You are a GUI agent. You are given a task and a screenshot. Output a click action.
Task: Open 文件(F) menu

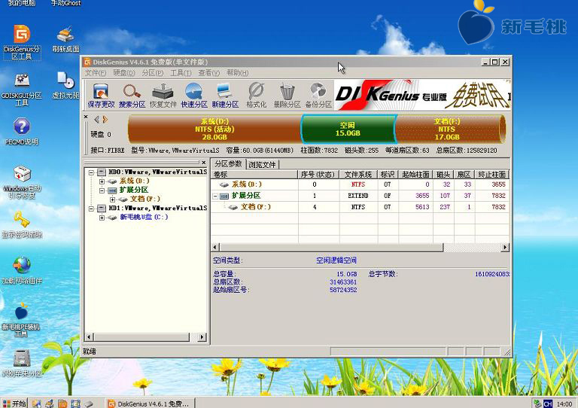point(96,73)
